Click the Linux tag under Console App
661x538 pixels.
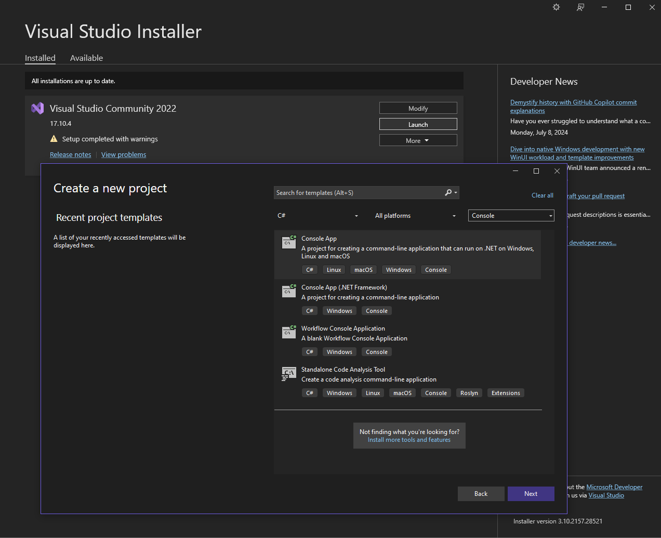click(334, 270)
